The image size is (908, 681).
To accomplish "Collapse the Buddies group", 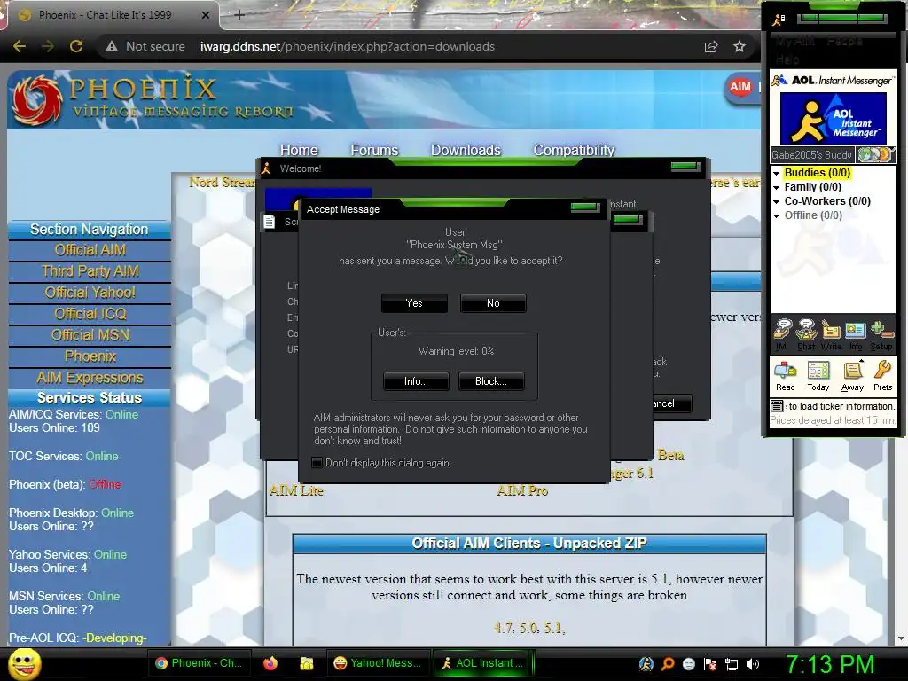I will point(777,173).
